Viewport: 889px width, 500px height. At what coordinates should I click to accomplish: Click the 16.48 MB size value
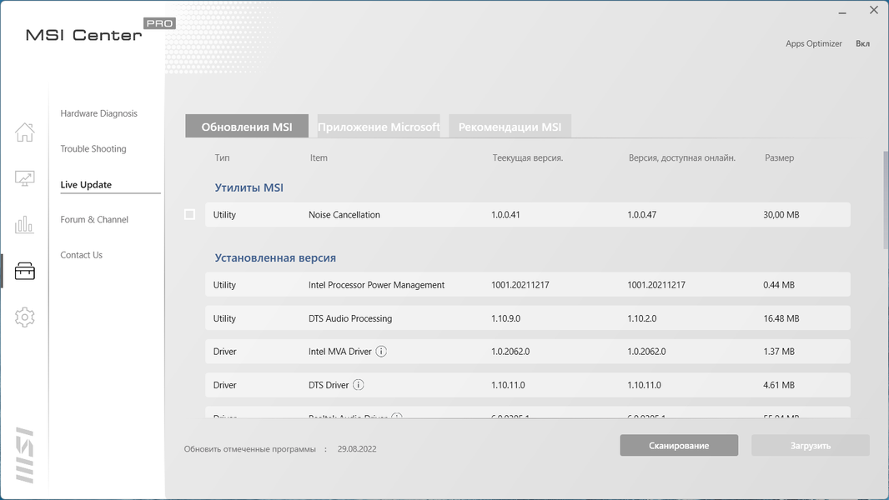(x=781, y=318)
